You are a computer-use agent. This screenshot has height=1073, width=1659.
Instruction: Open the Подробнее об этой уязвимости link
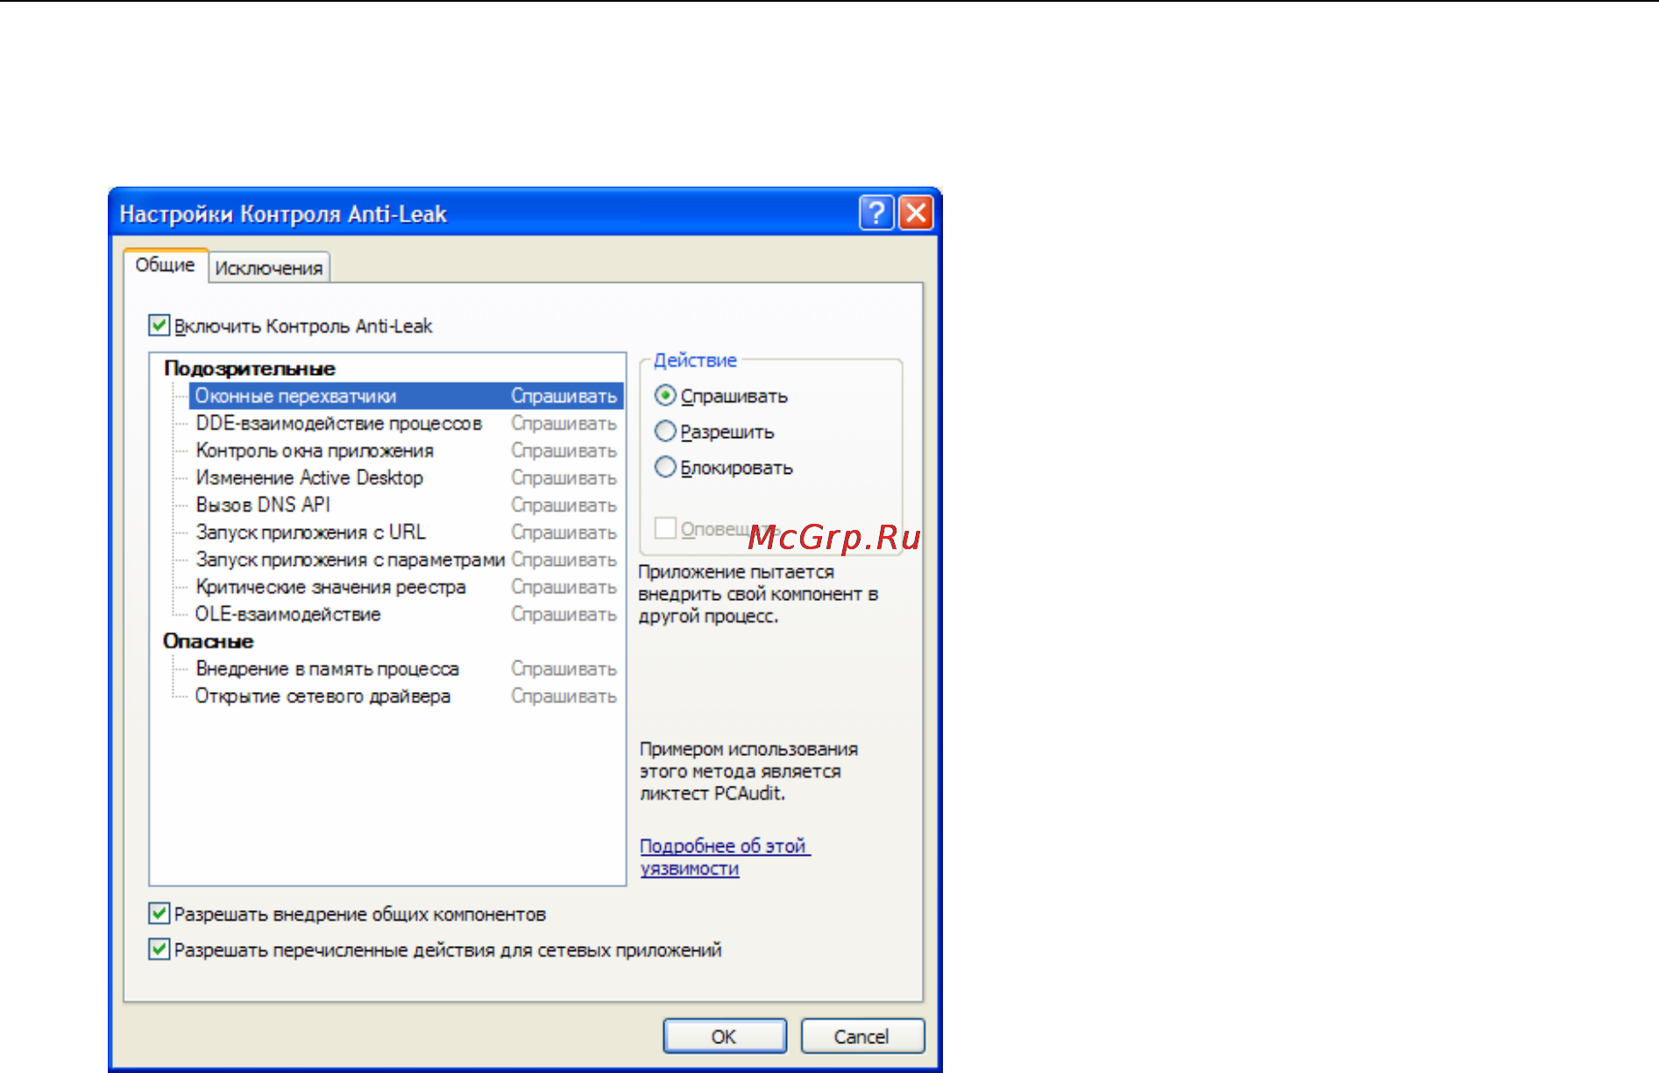point(725,858)
